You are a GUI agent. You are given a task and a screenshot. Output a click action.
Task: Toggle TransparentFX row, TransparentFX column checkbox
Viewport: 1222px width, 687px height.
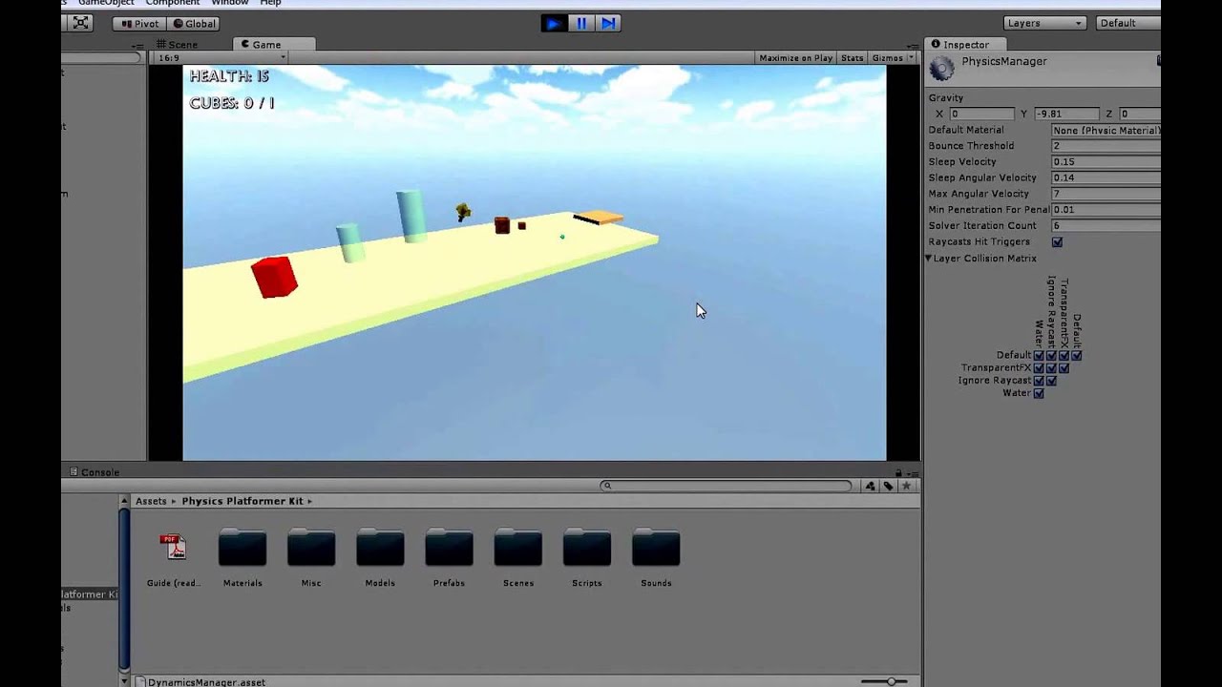(1064, 368)
